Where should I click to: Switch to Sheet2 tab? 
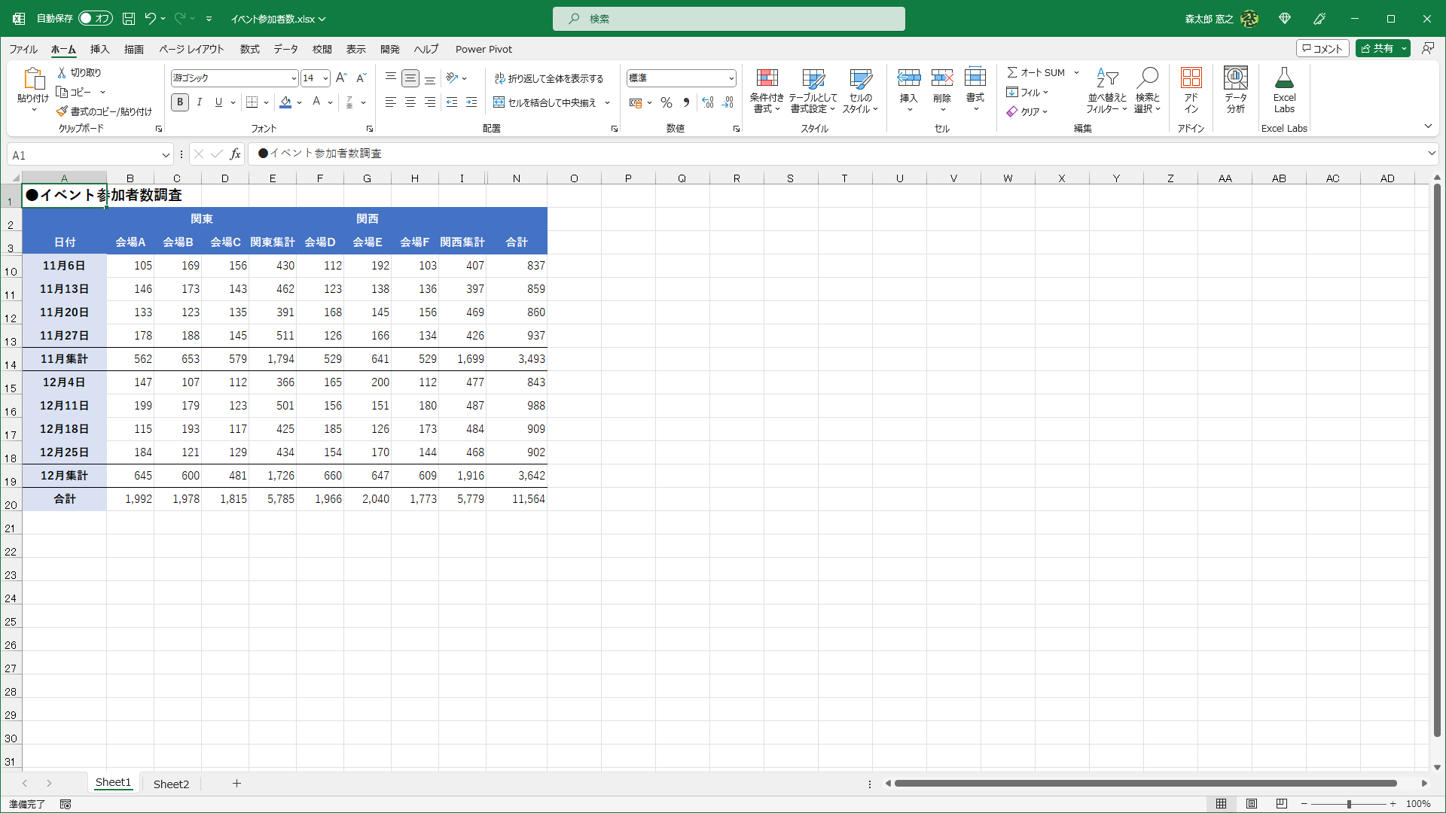[x=171, y=784]
